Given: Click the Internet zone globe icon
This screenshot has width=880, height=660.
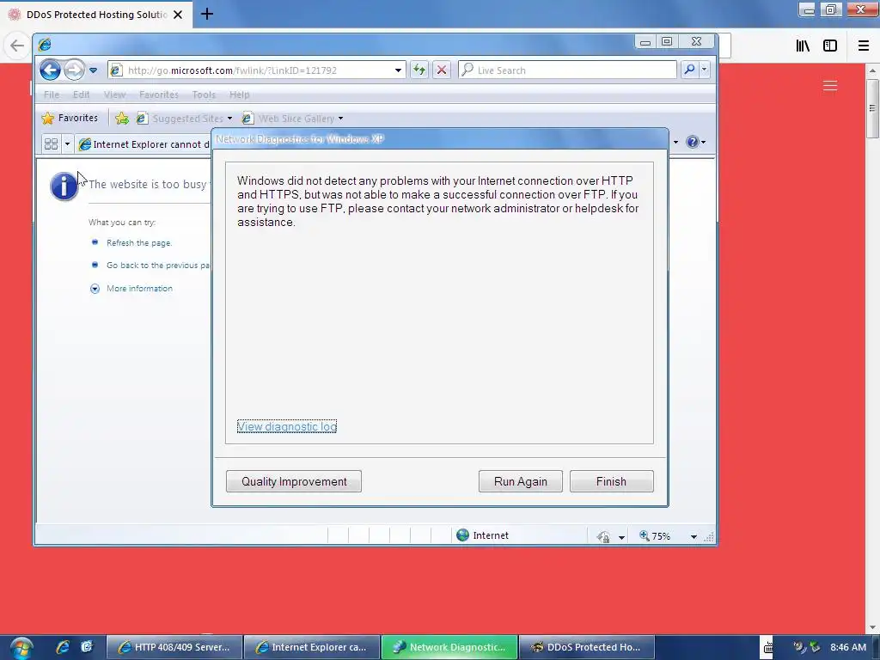Looking at the screenshot, I should pos(462,535).
